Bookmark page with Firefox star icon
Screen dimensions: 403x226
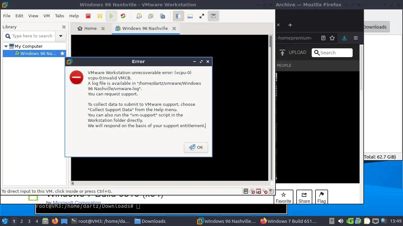[332, 38]
